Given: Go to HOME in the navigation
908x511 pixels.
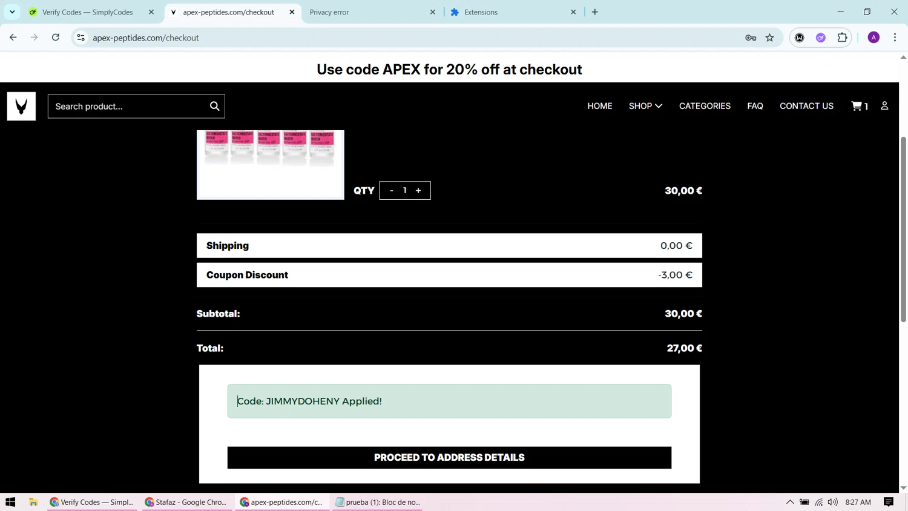Looking at the screenshot, I should pyautogui.click(x=600, y=106).
